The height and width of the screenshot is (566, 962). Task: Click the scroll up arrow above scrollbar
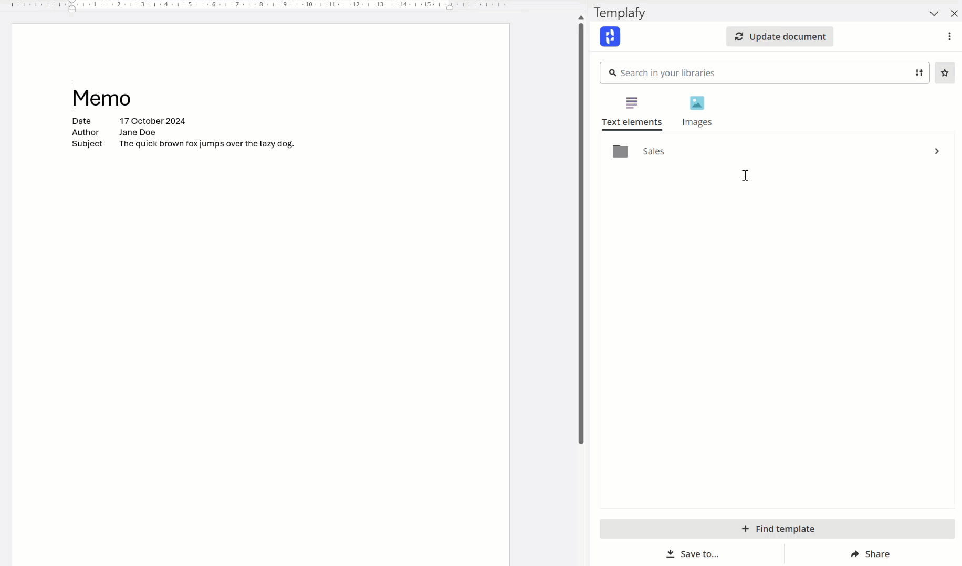(581, 18)
